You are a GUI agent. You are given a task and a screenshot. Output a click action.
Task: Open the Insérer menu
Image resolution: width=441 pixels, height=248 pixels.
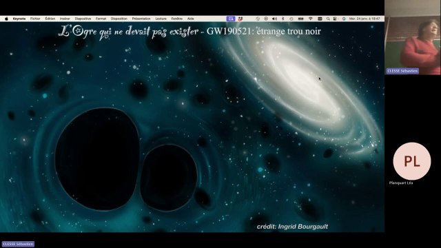[65, 19]
